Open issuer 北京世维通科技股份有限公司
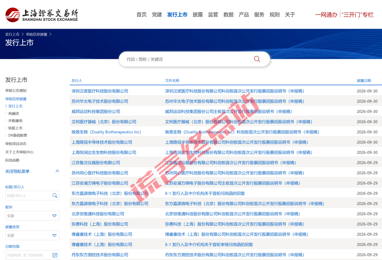This screenshot has width=382, height=260. [x=98, y=214]
